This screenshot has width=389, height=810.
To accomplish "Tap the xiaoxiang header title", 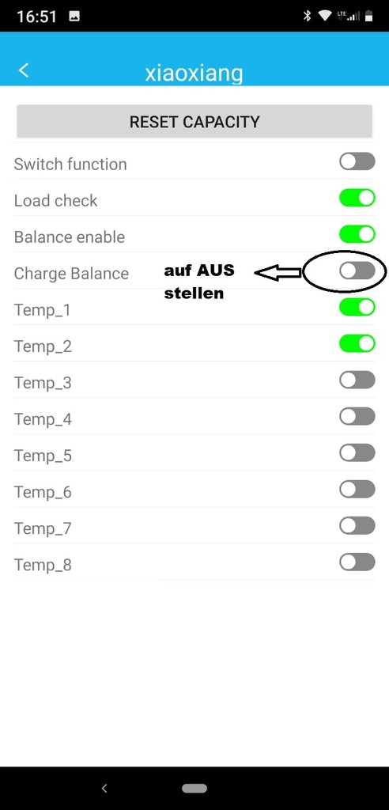I will (194, 74).
